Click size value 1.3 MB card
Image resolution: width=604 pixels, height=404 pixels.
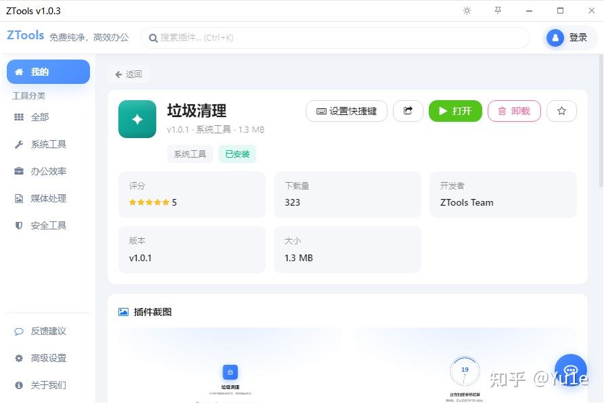pyautogui.click(x=348, y=250)
